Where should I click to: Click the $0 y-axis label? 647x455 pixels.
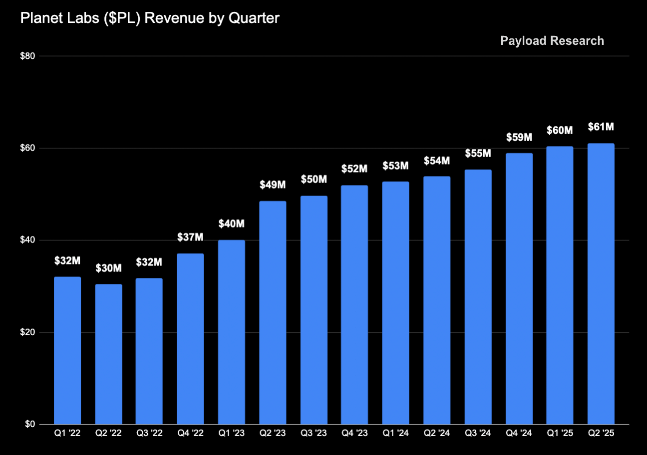pos(29,425)
